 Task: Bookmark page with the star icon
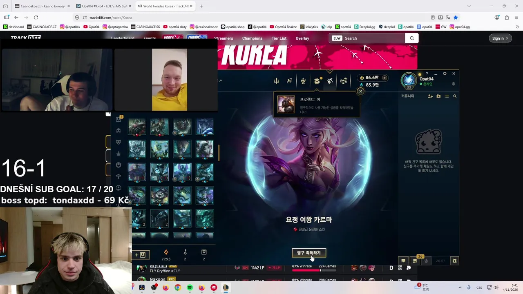click(x=456, y=18)
